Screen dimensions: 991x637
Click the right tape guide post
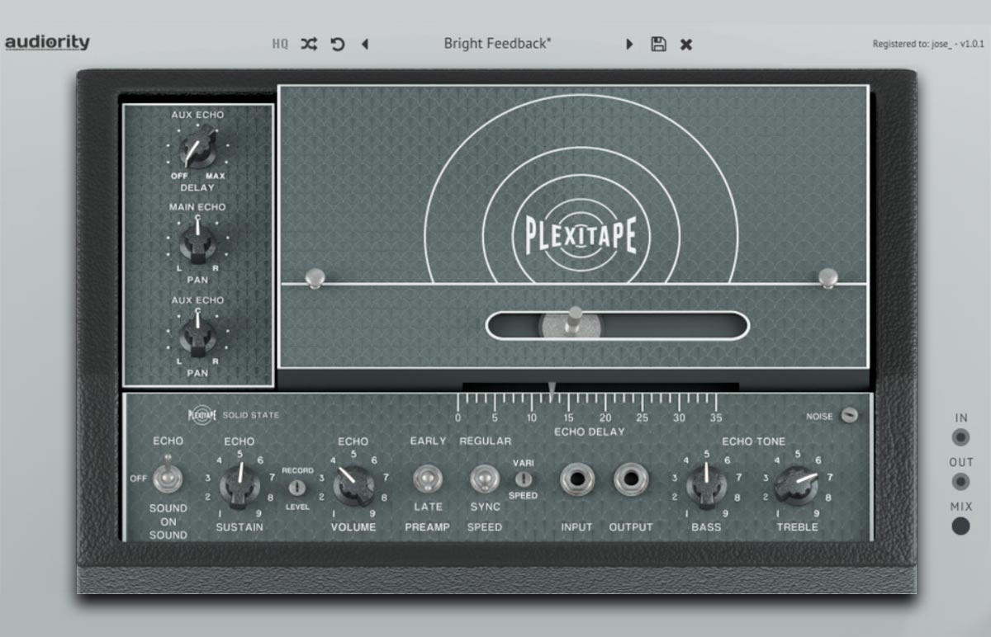coord(828,278)
